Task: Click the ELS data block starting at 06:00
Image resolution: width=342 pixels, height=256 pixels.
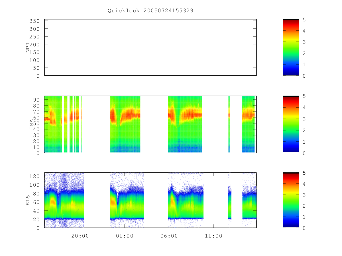Action: (186, 200)
